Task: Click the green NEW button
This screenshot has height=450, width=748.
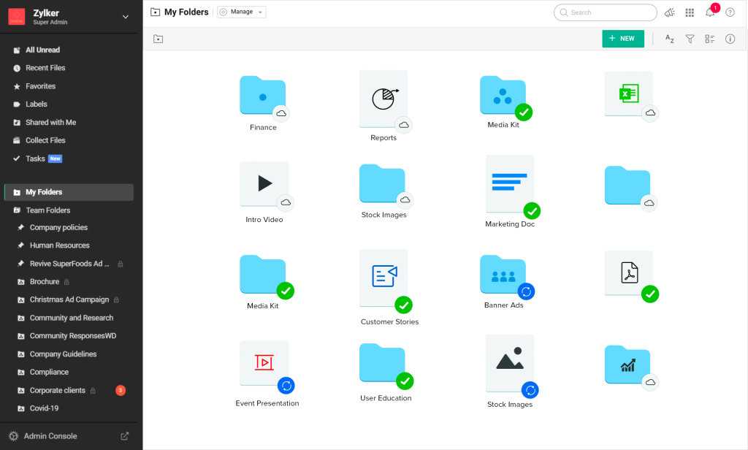Action: 622,39
